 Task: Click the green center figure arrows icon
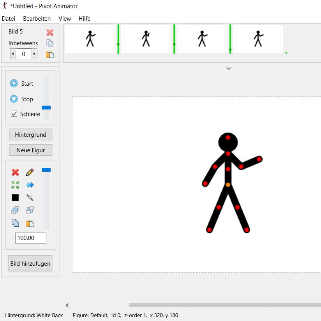coord(15,185)
